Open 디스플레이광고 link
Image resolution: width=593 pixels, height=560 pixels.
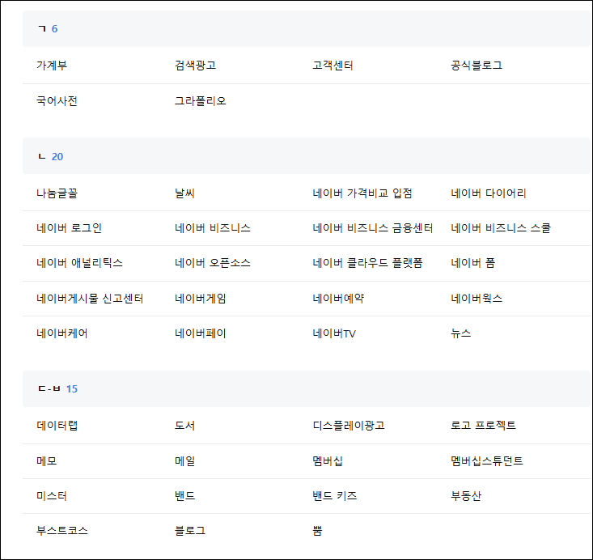(349, 426)
